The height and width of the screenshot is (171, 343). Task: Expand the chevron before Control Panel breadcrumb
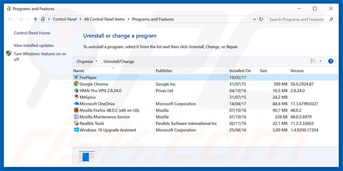tap(49, 19)
